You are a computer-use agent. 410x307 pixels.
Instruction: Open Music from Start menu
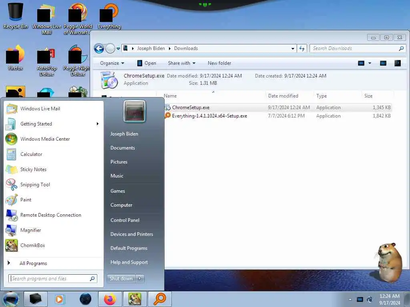pyautogui.click(x=117, y=176)
